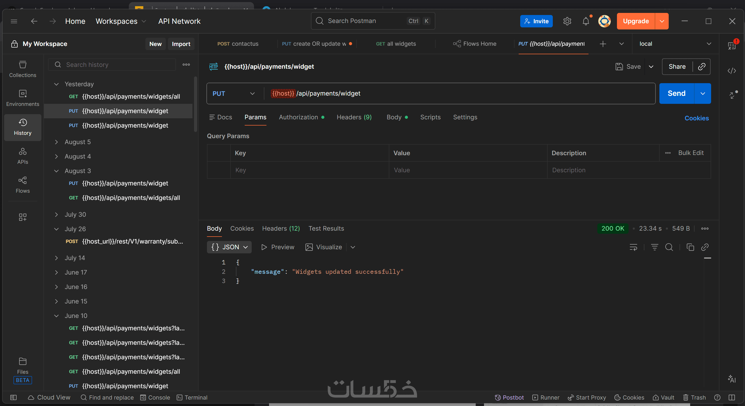The height and width of the screenshot is (406, 745).
Task: Collapse the Yesterday history group
Action: pyautogui.click(x=56, y=84)
